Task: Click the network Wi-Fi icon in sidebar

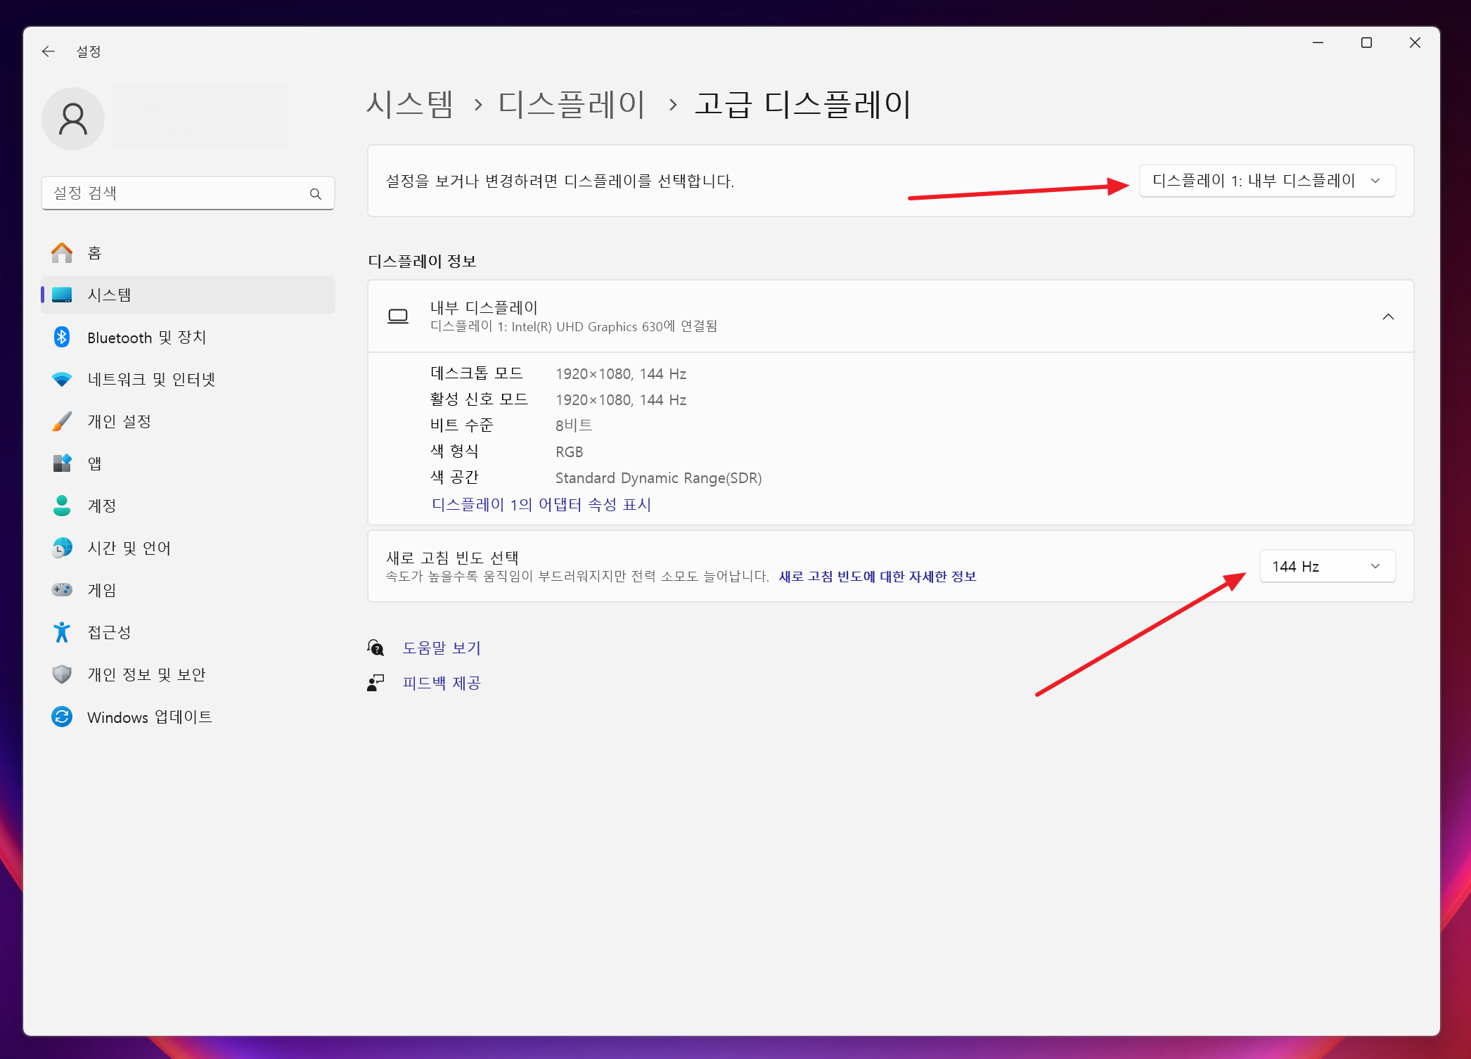Action: pyautogui.click(x=62, y=379)
